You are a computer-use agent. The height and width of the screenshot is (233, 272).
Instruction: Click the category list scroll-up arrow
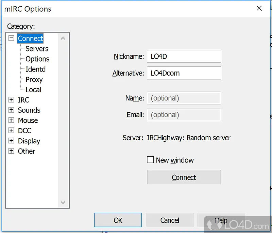coord(63,38)
